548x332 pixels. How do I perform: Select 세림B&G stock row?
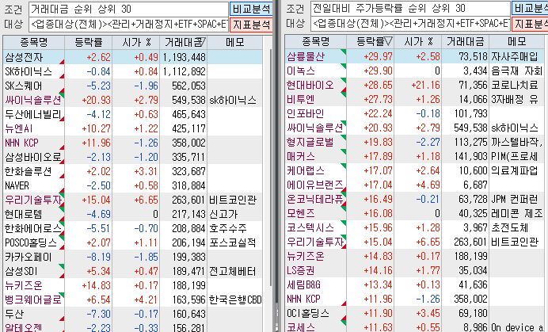pyautogui.click(x=414, y=284)
